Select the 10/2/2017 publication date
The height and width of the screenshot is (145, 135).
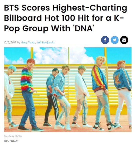[10, 43]
